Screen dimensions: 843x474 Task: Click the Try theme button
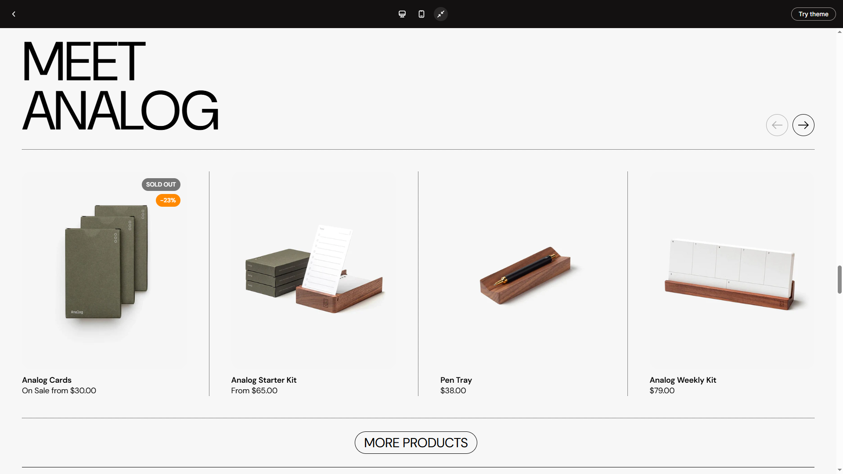pos(813,14)
